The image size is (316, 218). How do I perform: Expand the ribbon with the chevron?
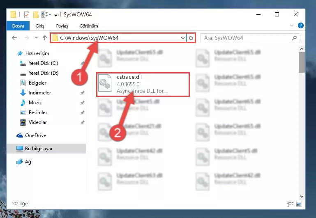point(292,25)
